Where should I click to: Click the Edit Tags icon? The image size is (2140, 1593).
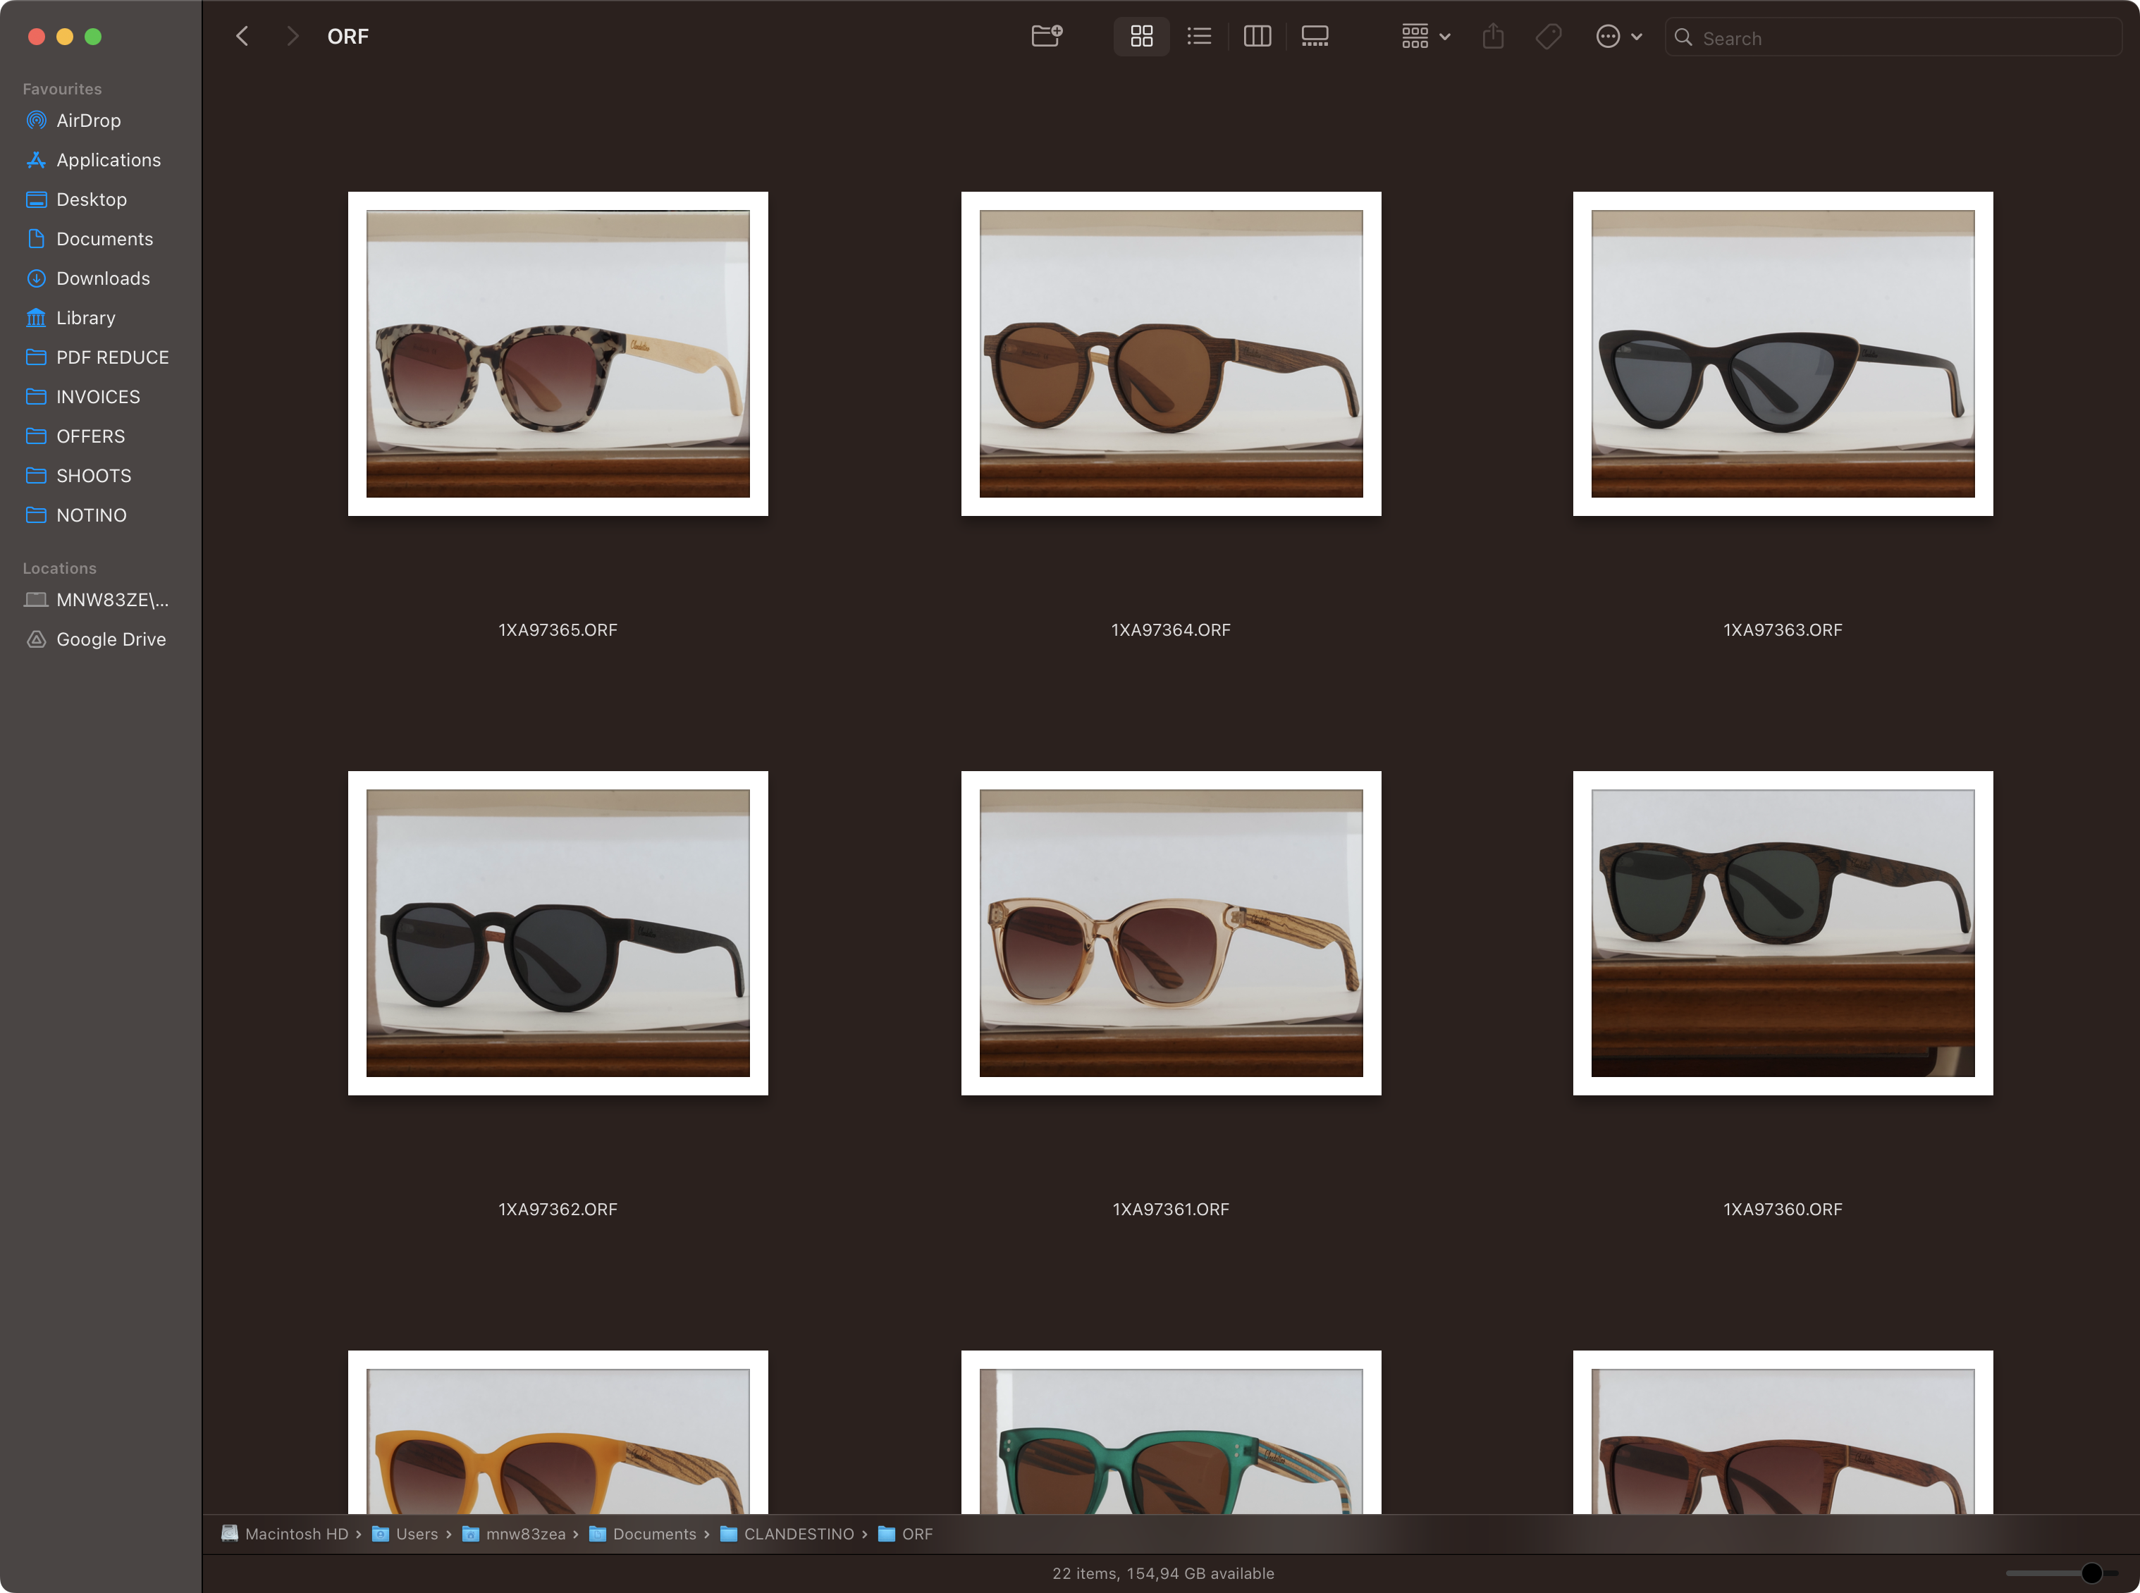click(1548, 37)
